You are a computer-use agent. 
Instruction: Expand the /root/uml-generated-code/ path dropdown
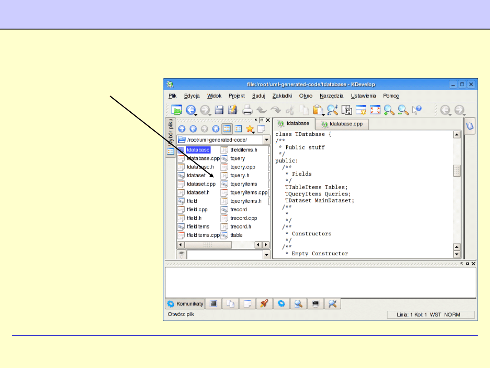click(266, 140)
